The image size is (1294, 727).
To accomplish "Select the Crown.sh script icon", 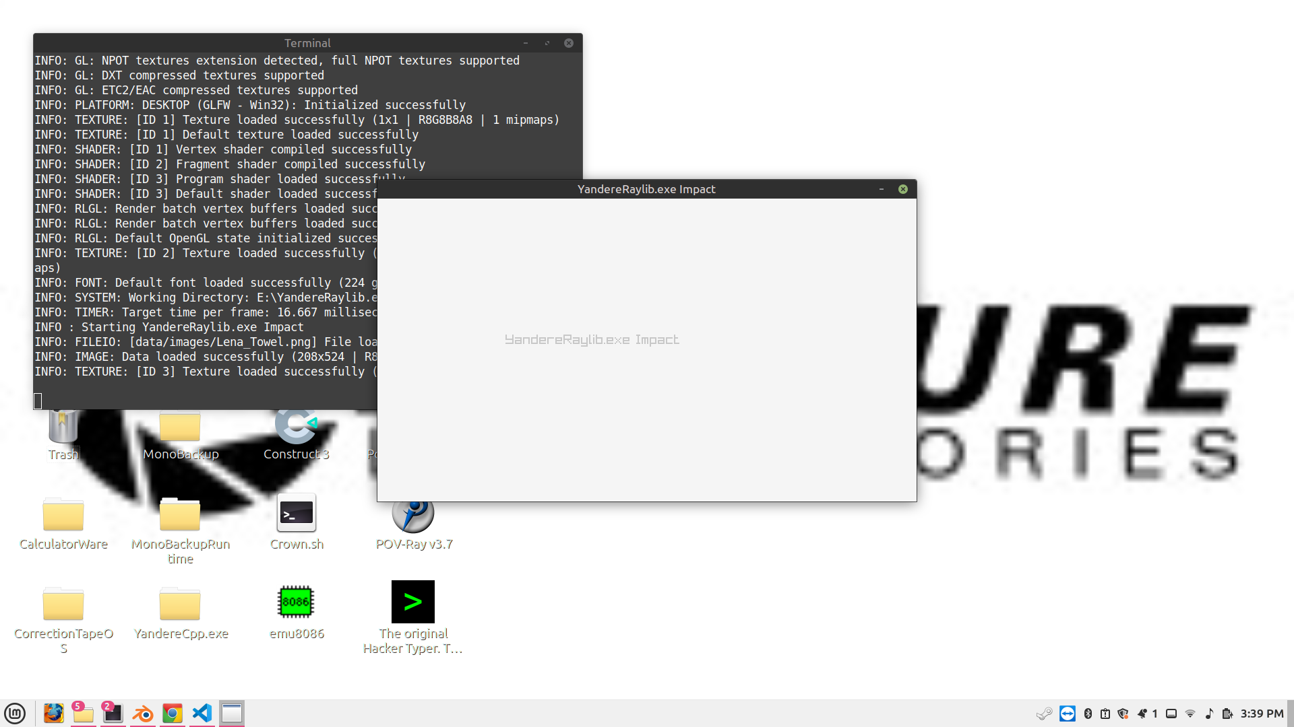I will (297, 514).
